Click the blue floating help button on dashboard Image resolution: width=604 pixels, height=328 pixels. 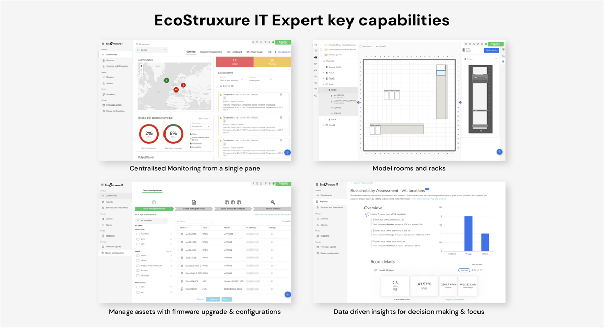(x=287, y=152)
